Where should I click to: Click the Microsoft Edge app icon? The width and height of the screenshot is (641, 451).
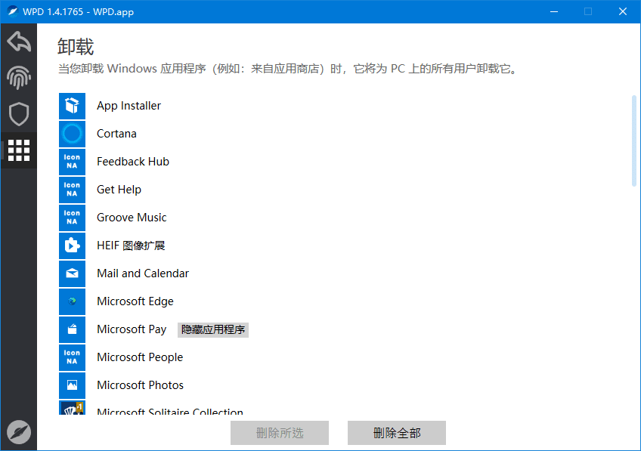point(72,301)
